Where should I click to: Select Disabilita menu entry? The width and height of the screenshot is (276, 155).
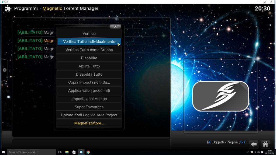[89, 58]
